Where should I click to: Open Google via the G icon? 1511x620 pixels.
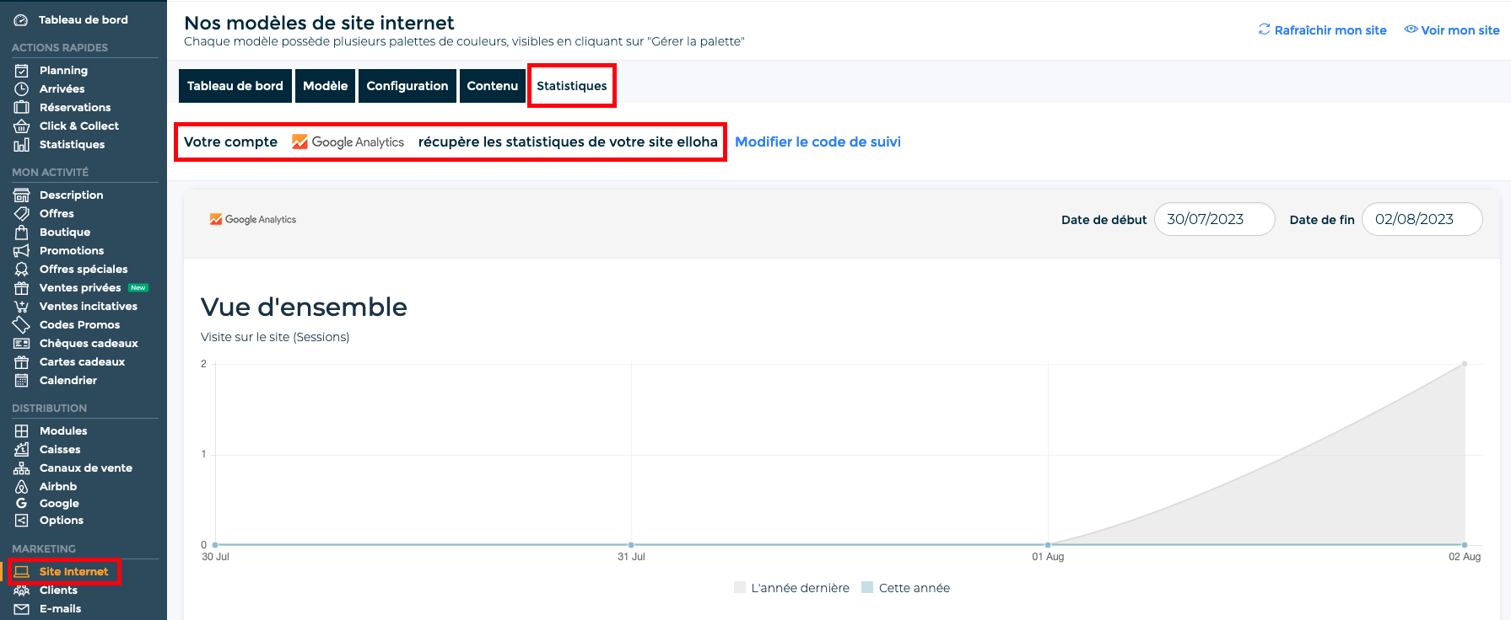tap(21, 504)
